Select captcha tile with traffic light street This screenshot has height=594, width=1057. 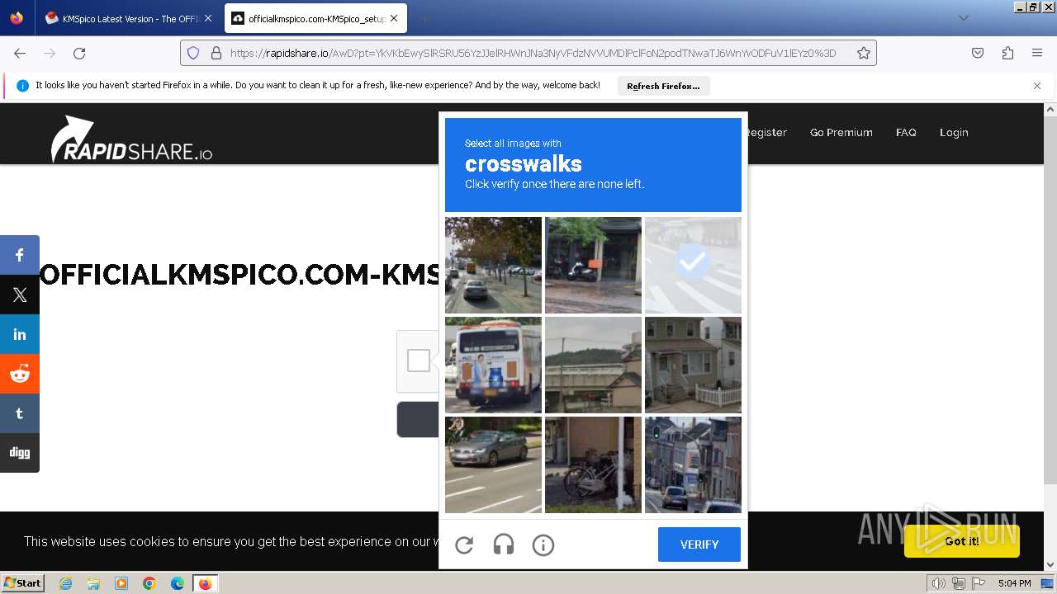[x=693, y=464]
